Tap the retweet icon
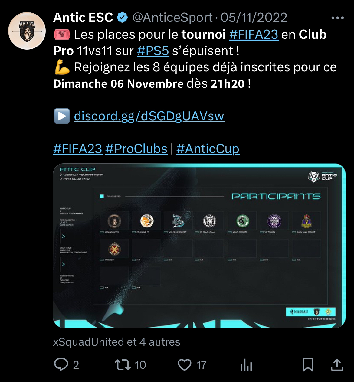This screenshot has width=354, height=382. point(123,364)
